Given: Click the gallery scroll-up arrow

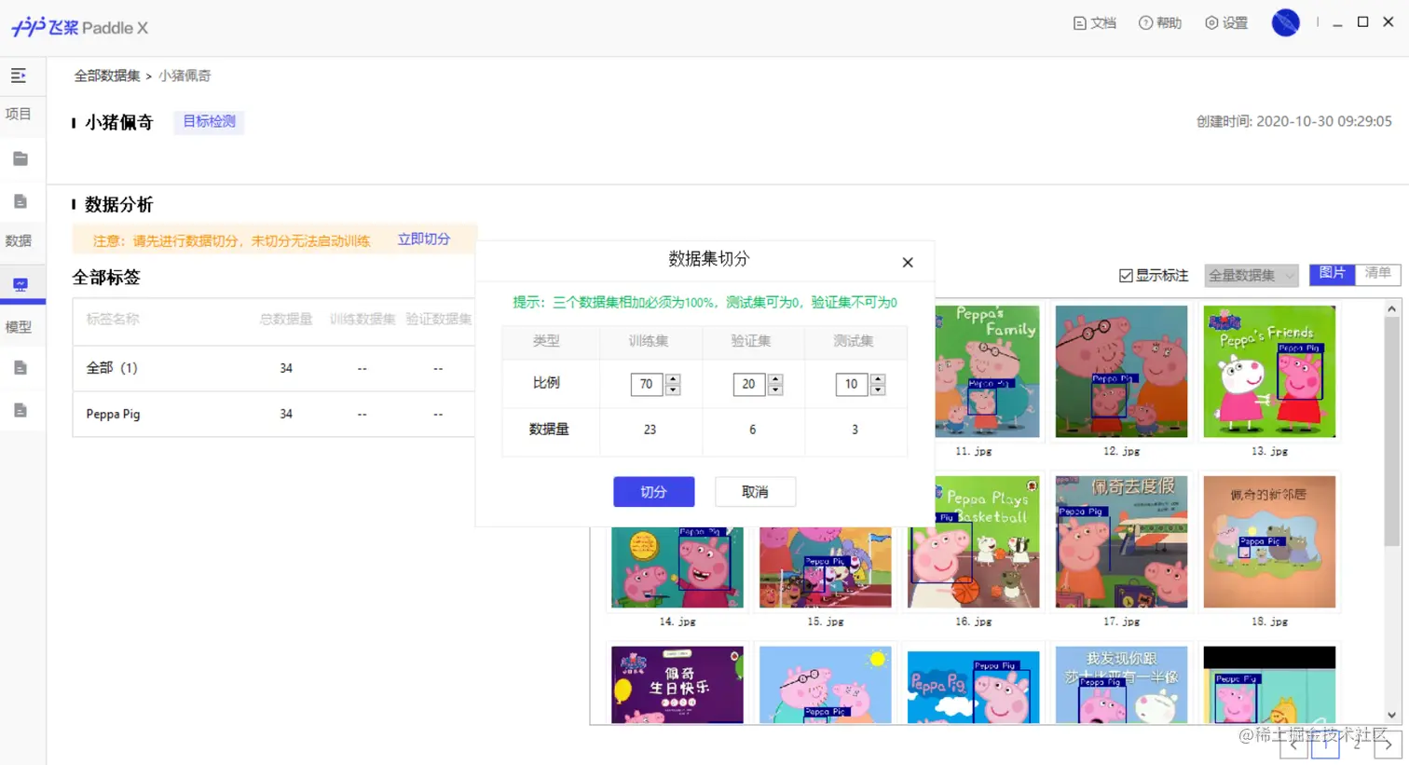Looking at the screenshot, I should click(x=1391, y=308).
